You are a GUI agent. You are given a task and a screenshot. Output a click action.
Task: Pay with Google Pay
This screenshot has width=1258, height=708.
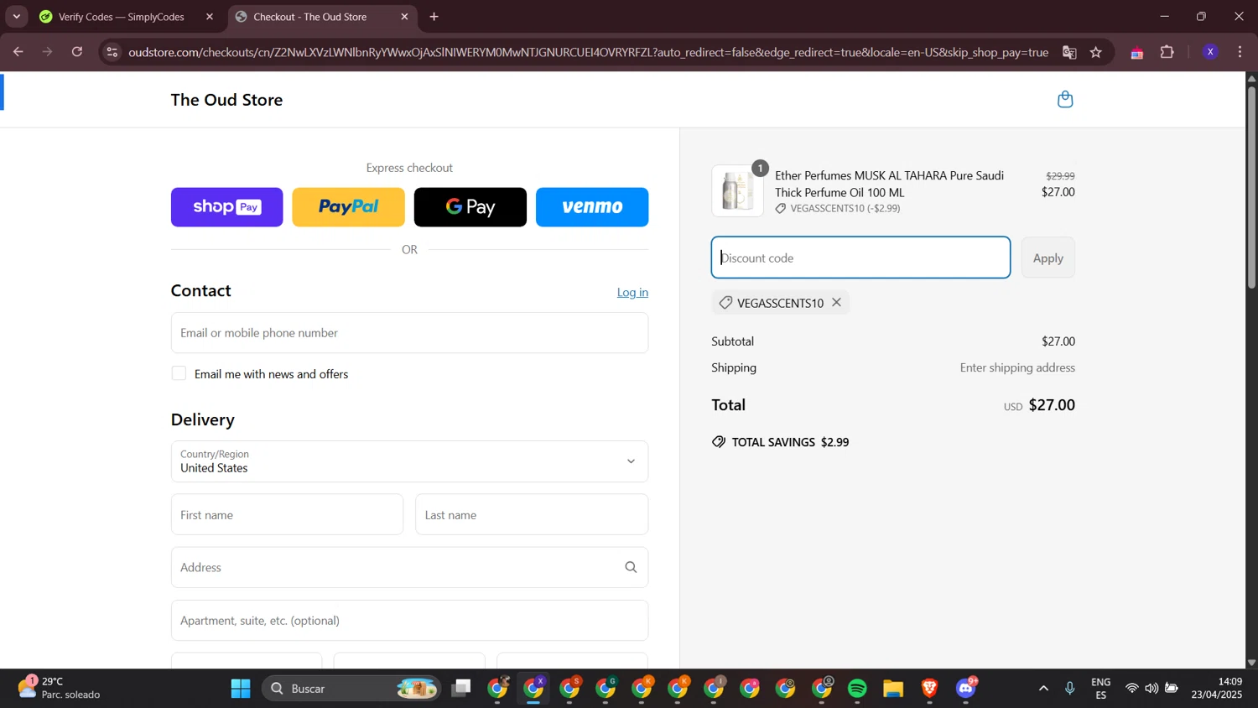470,207
